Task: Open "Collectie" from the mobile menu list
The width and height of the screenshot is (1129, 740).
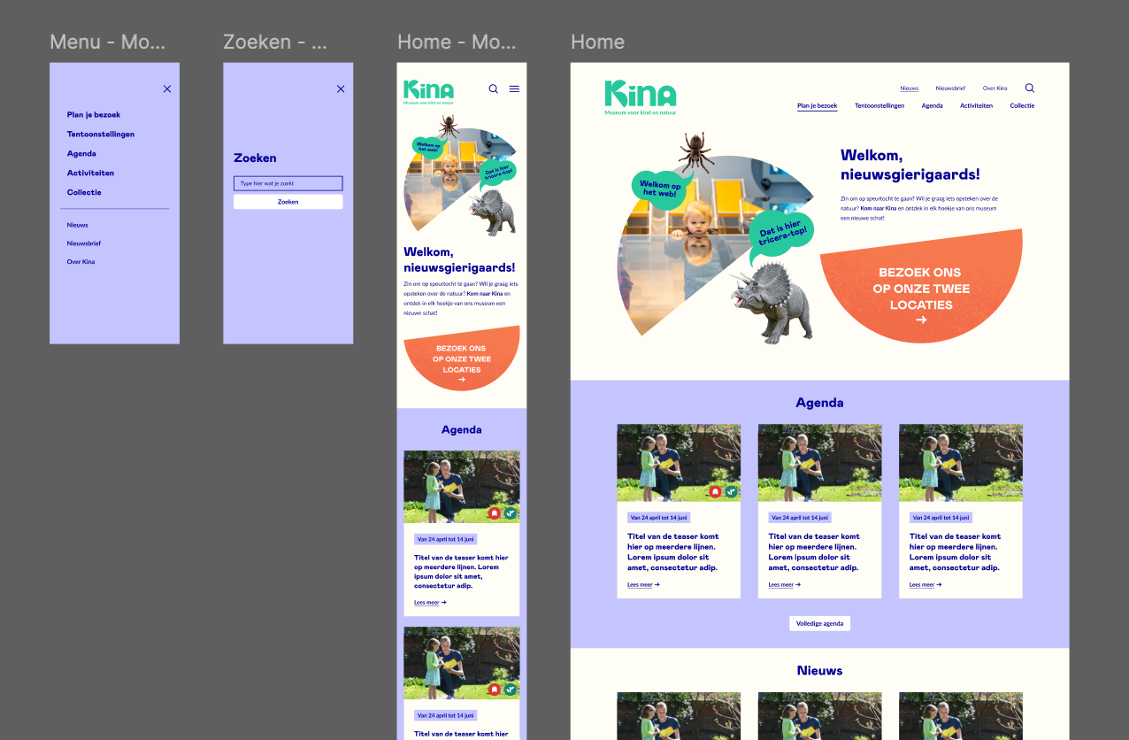Action: click(84, 193)
